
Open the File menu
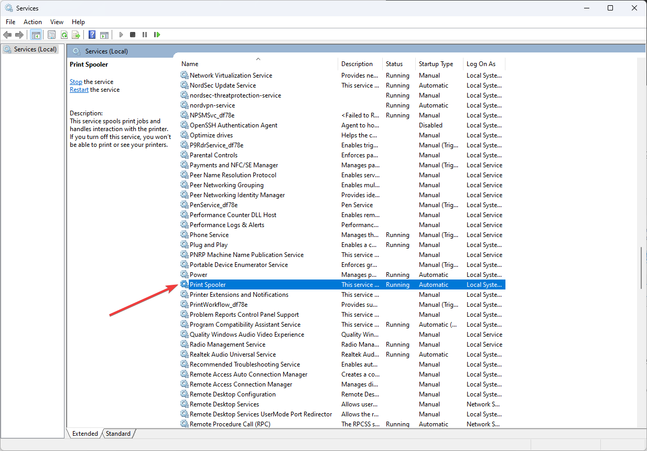pyautogui.click(x=10, y=22)
